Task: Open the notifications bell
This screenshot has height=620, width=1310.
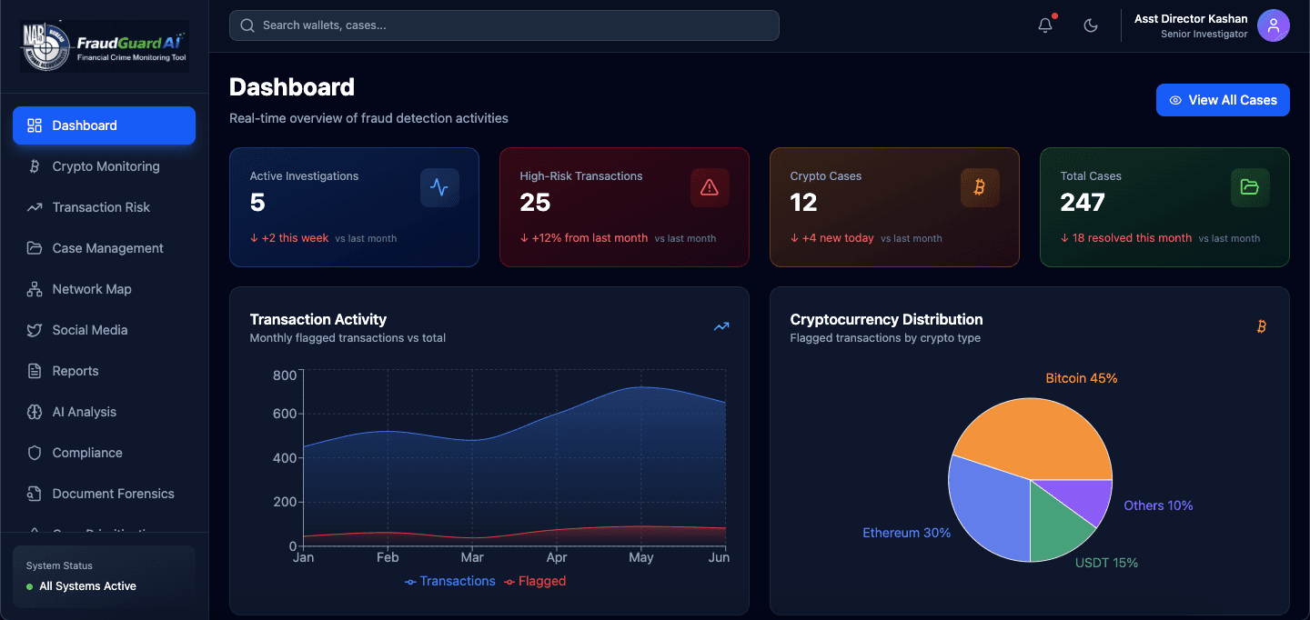Action: click(x=1045, y=25)
